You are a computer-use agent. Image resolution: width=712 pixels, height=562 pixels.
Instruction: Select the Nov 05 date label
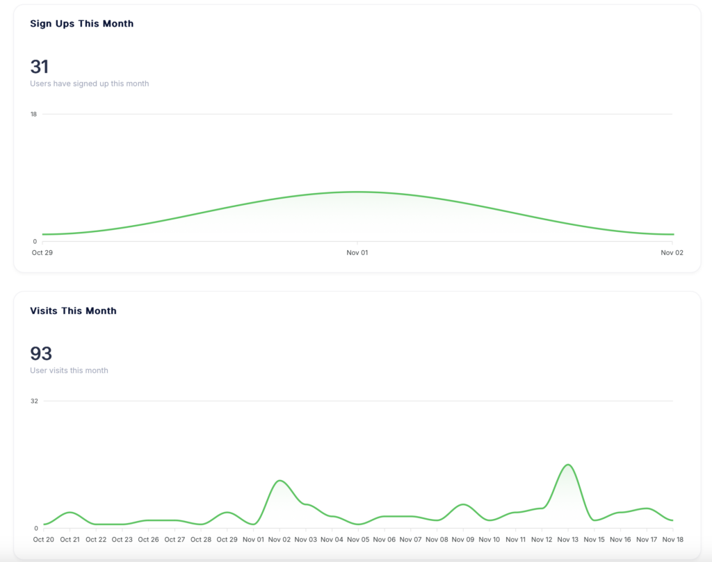[358, 539]
